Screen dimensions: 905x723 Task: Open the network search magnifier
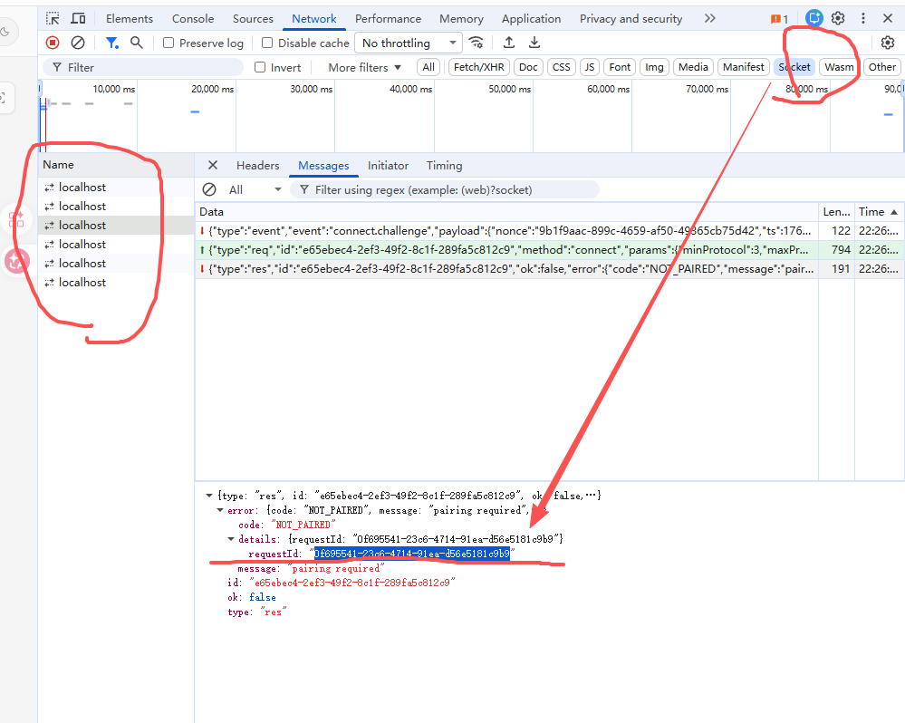tap(136, 43)
